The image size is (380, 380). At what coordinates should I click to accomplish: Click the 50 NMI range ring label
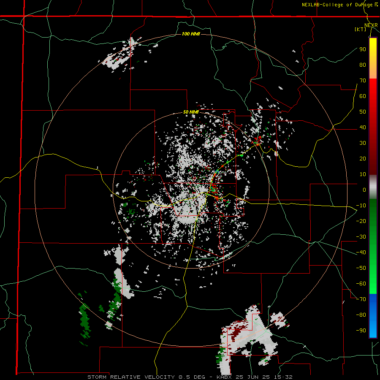tap(191, 112)
